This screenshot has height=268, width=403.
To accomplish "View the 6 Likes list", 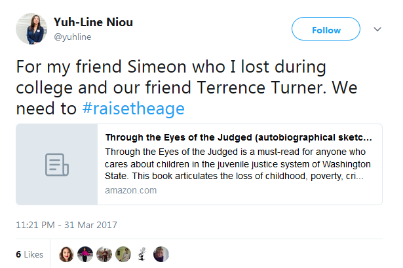I will pyautogui.click(x=29, y=254).
